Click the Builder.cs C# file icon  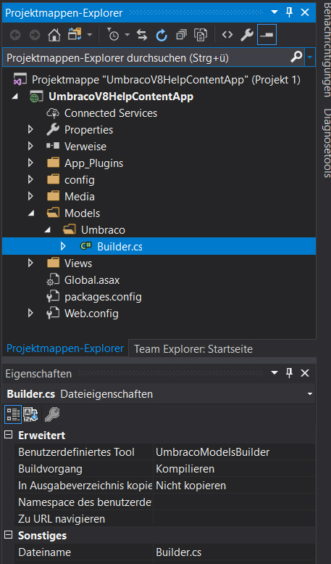pos(85,246)
